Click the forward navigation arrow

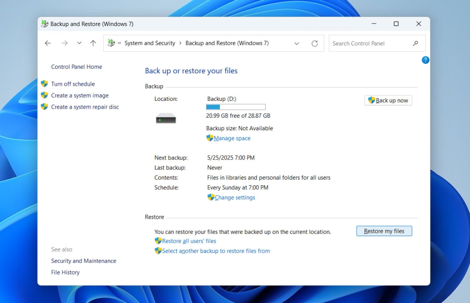[64, 43]
